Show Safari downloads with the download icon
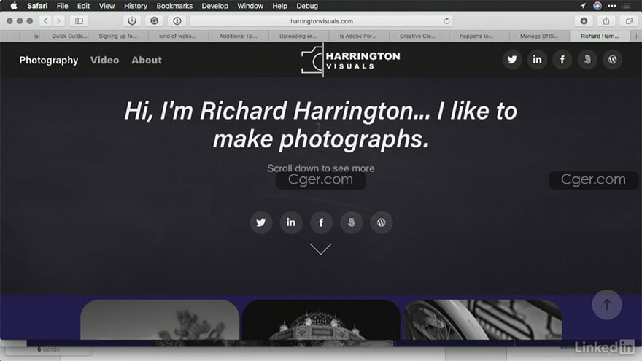642x361 pixels. click(584, 21)
